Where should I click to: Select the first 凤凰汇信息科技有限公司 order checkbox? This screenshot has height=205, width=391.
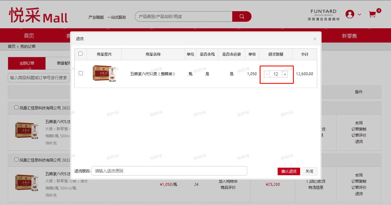click(x=16, y=107)
